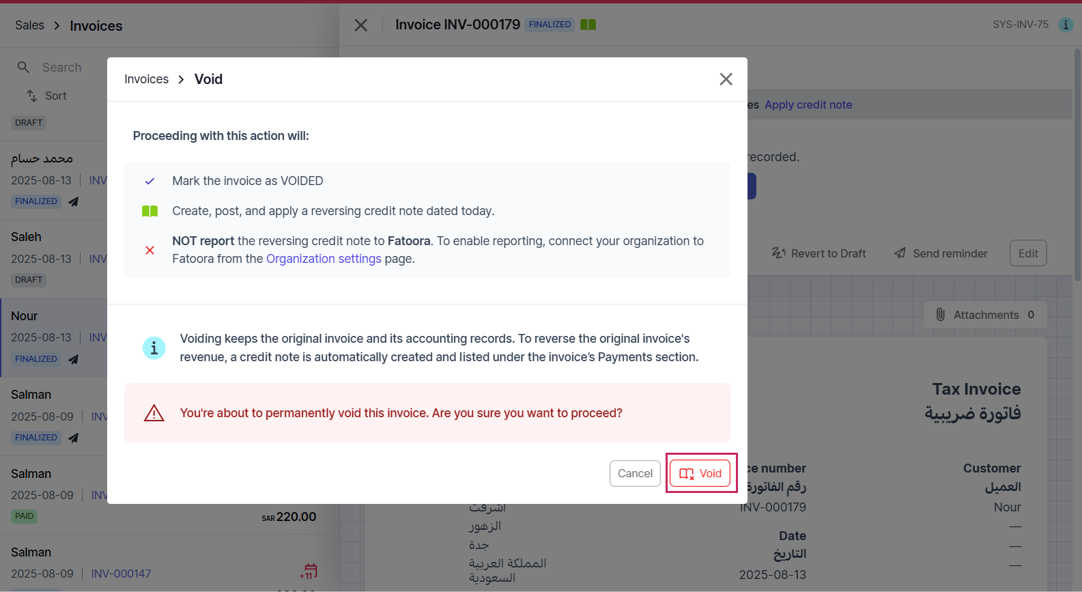Open Attachments with the paperclip icon

[985, 315]
